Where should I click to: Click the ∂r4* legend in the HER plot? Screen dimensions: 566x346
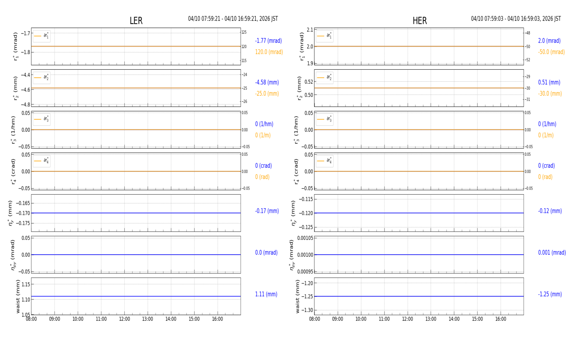coord(325,161)
